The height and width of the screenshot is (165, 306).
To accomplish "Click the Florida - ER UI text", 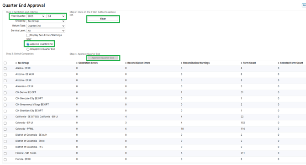I will [x=23, y=159].
